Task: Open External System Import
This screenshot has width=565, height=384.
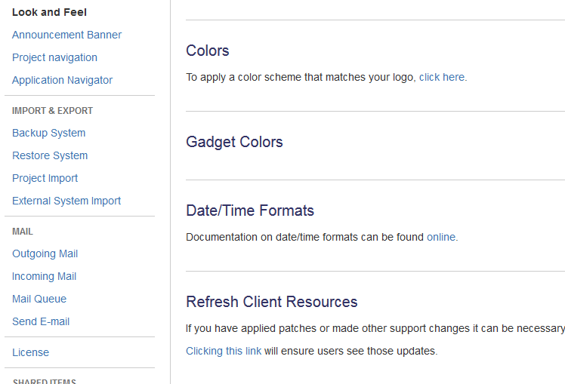Action: [x=66, y=201]
